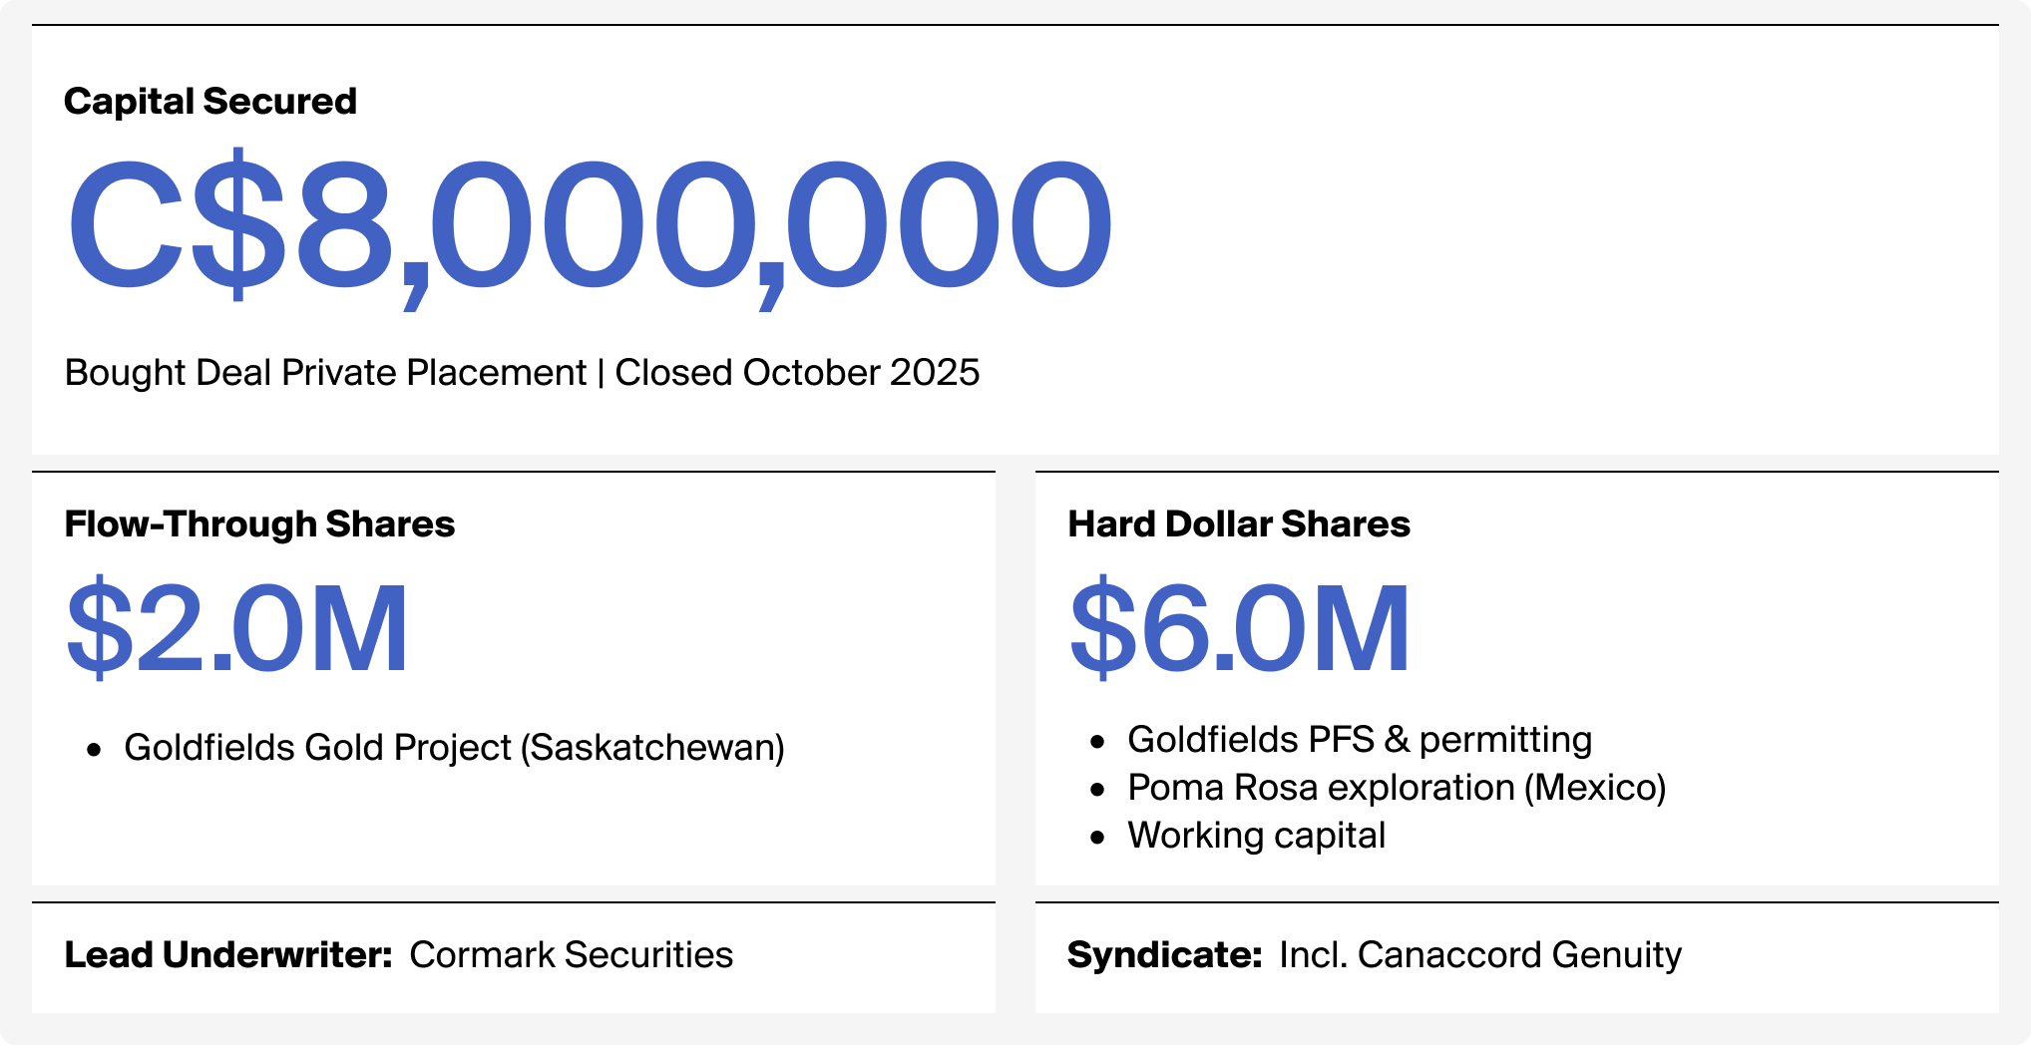Click the Closed October 2025 text
Screen dimensions: 2031x1045
tap(797, 373)
